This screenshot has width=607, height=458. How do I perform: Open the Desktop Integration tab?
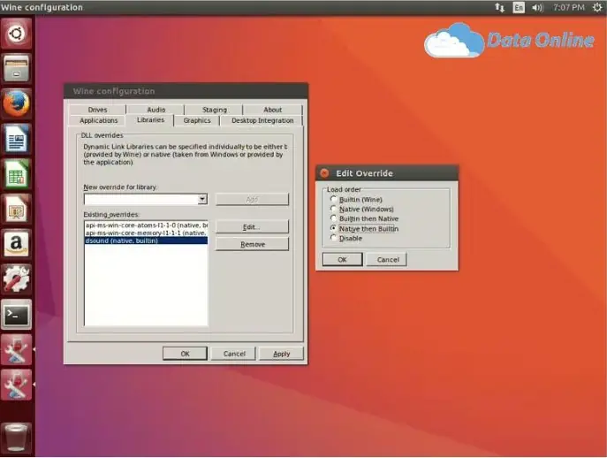[x=262, y=120]
